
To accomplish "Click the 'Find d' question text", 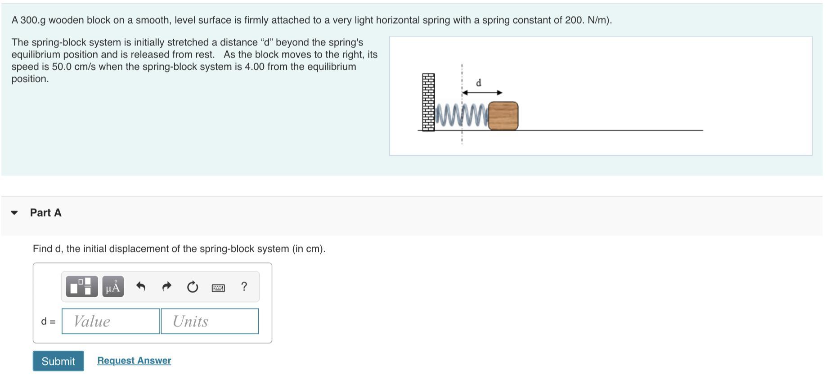I will (179, 249).
